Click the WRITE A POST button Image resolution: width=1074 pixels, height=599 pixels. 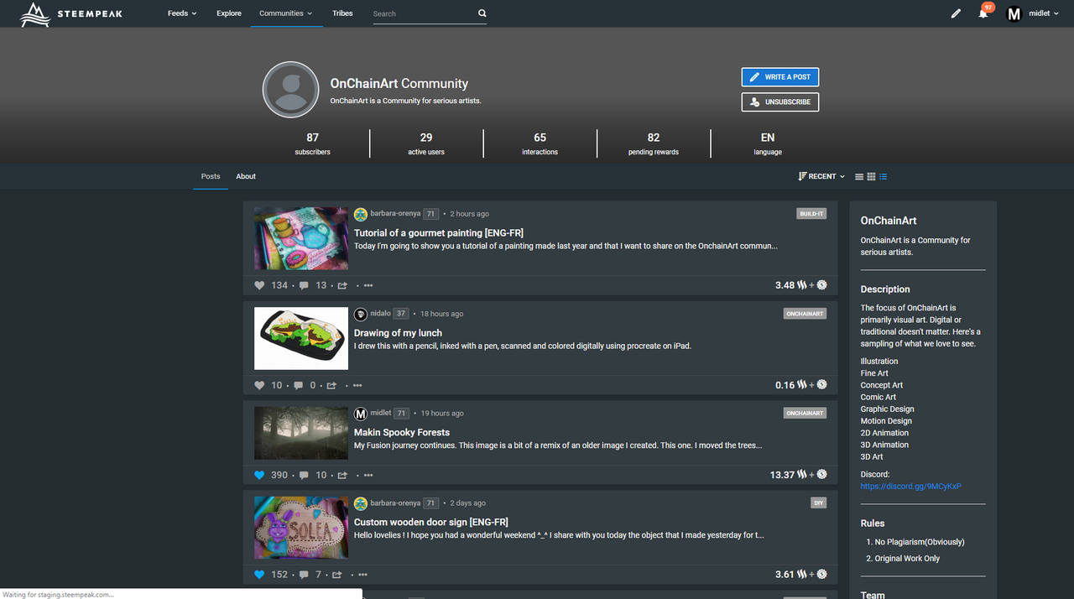click(780, 77)
